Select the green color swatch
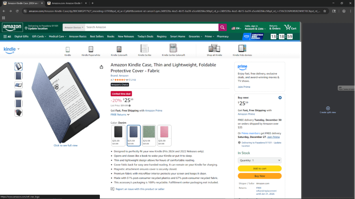 [x=149, y=136]
